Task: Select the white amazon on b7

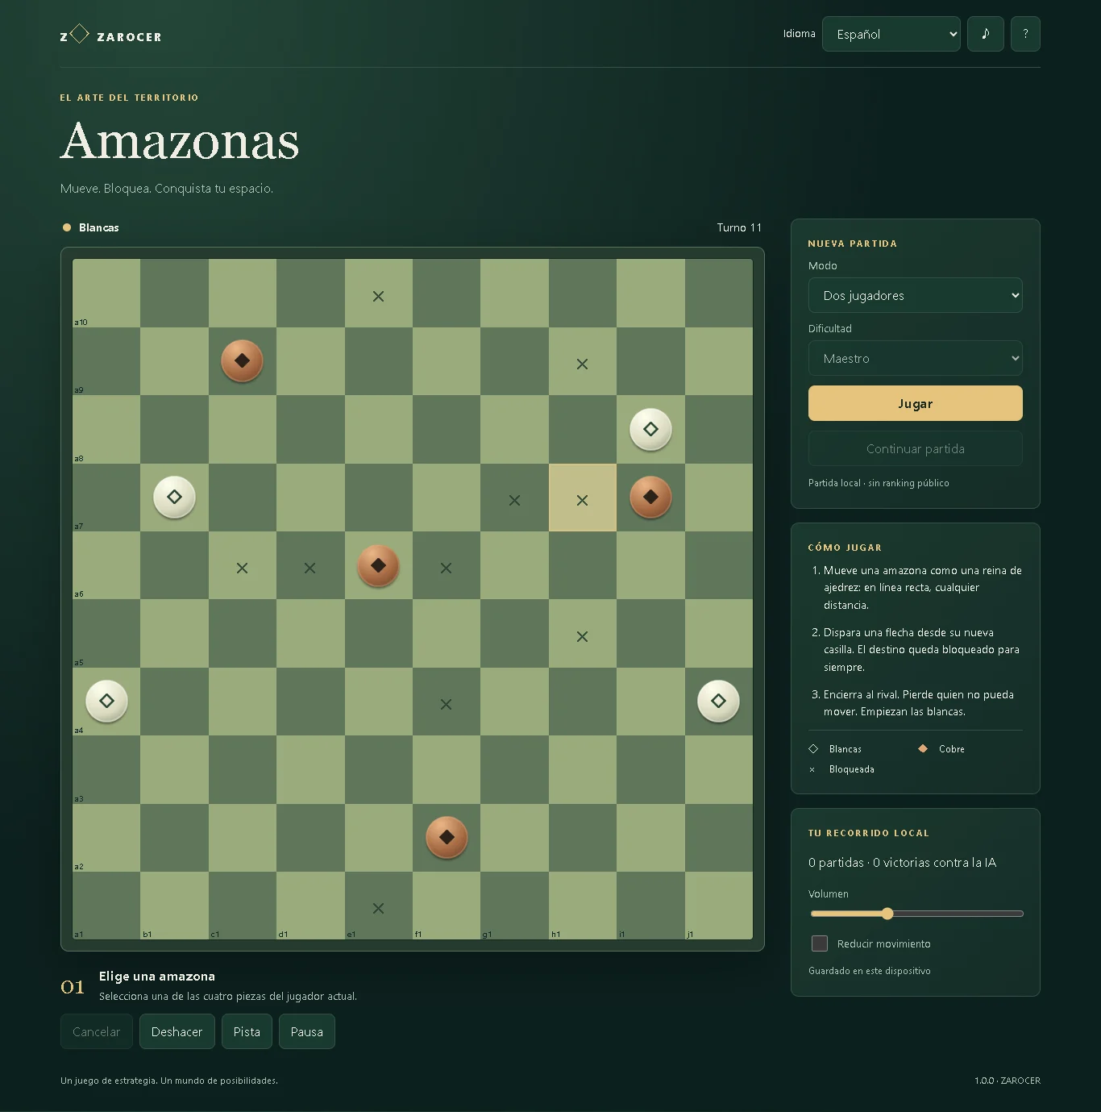Action: click(x=174, y=497)
